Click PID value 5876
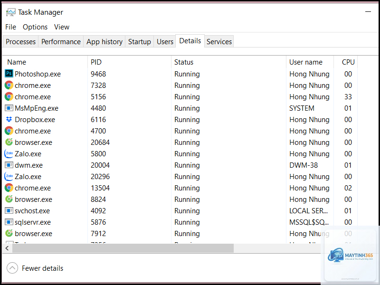The width and height of the screenshot is (380, 285). 98,222
